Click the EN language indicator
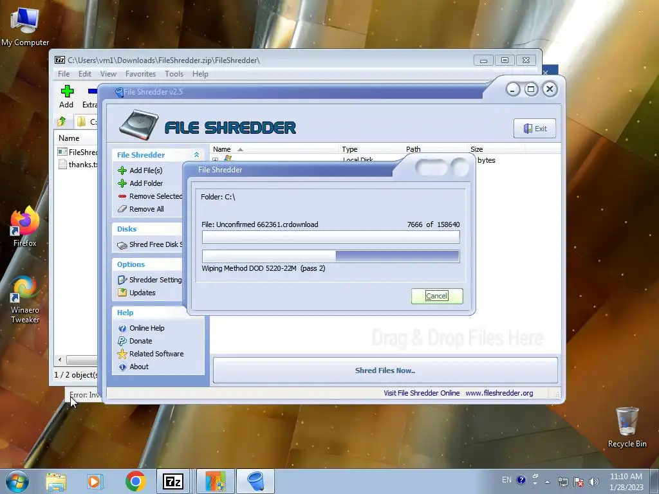Image resolution: width=659 pixels, height=494 pixels. (507, 480)
